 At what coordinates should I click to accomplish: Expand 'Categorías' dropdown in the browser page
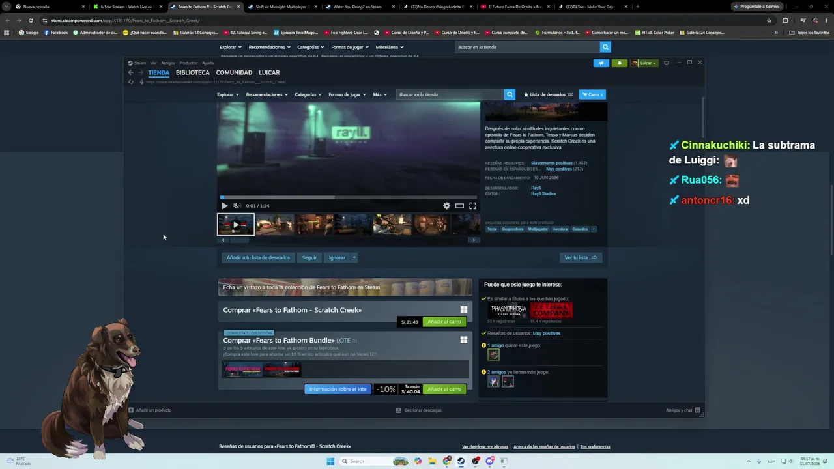coord(311,47)
